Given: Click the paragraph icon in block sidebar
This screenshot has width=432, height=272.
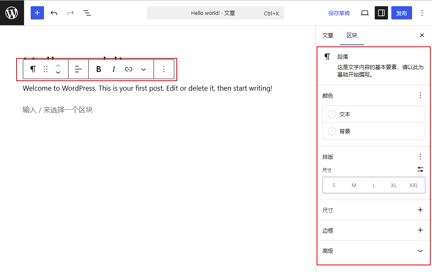Looking at the screenshot, I should coord(327,57).
